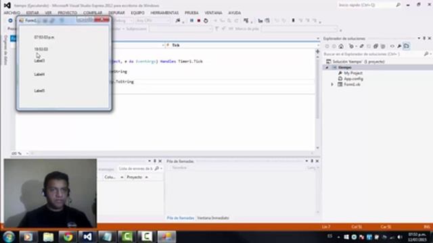The image size is (433, 243).
Task: Click the search icon in the error list panel
Action: tap(157, 168)
